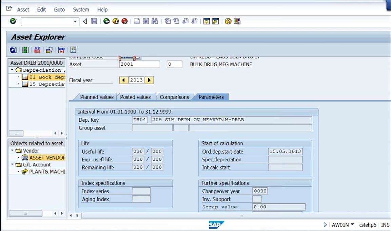Click the Last Page icon
Viewport: 391px width, 231px height.
(194, 21)
